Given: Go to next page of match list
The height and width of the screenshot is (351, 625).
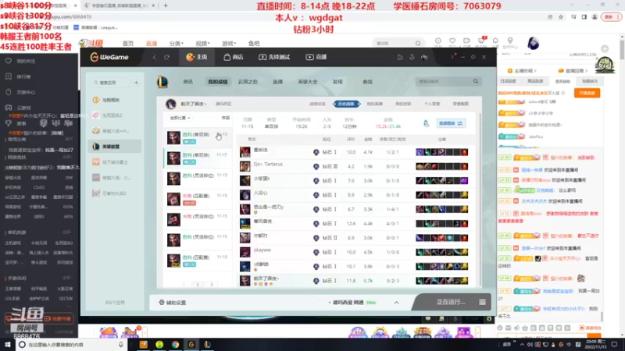Looking at the screenshot, I should [212, 285].
